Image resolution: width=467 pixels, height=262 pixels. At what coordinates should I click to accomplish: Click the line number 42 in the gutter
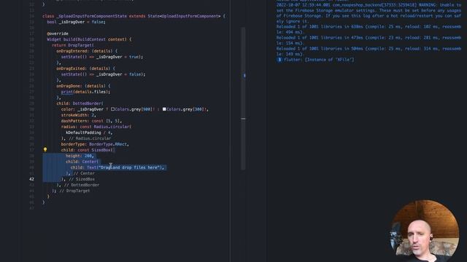point(31,179)
